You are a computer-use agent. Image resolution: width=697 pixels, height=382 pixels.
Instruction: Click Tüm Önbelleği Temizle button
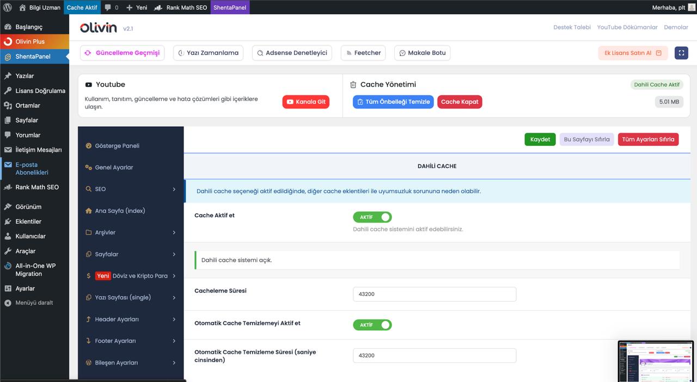[393, 102]
